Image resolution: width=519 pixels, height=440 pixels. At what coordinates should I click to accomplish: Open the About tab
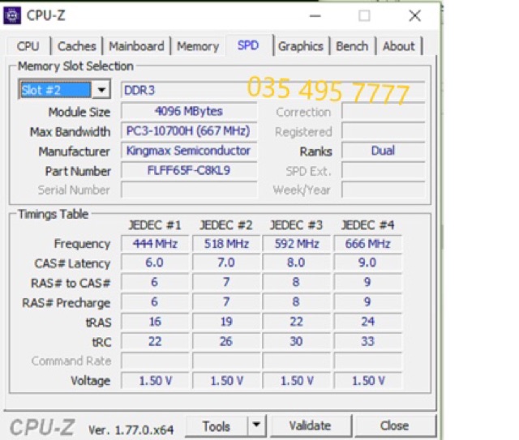(x=398, y=46)
